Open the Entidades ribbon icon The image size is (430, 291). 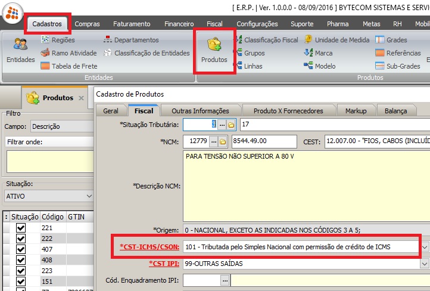(x=20, y=50)
